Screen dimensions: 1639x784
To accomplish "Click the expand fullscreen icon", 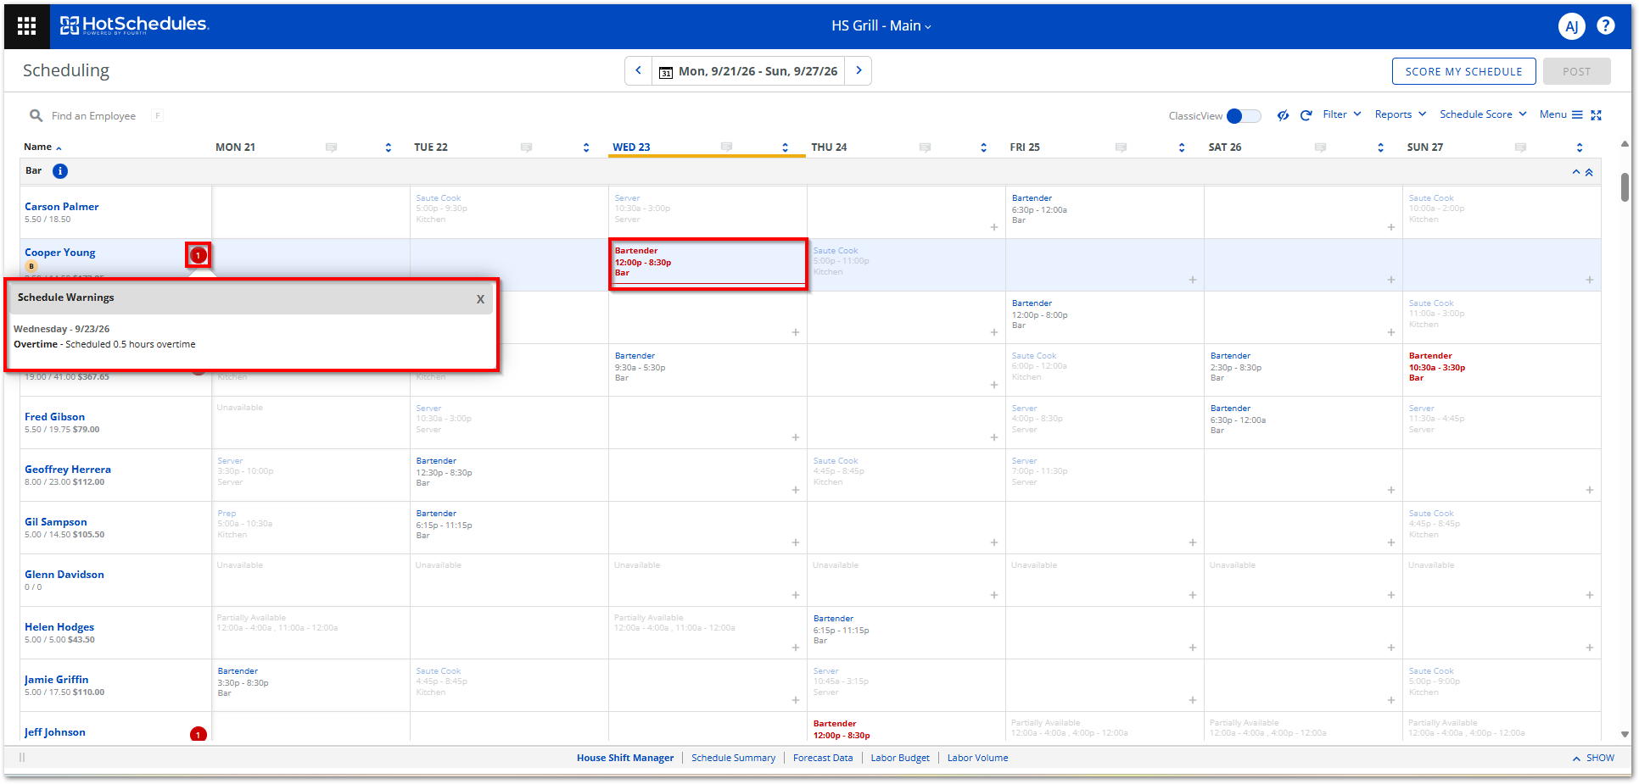I will (x=1596, y=115).
